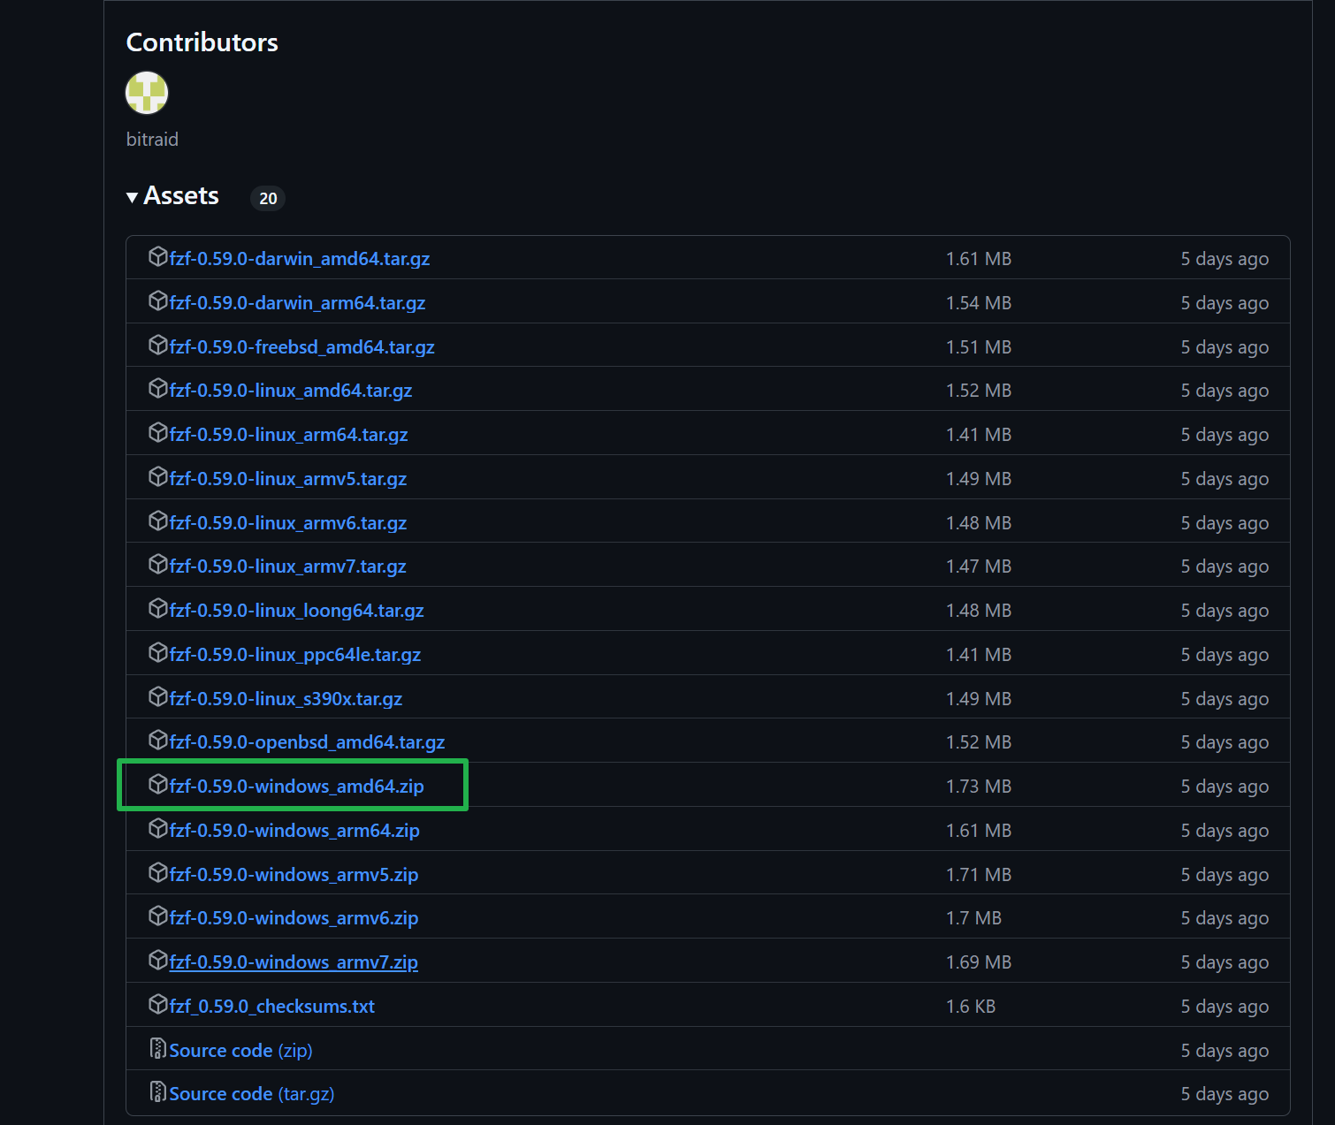This screenshot has width=1335, height=1125.
Task: Click the package icon beside linux_armv5.tar.gz
Action: 158,477
